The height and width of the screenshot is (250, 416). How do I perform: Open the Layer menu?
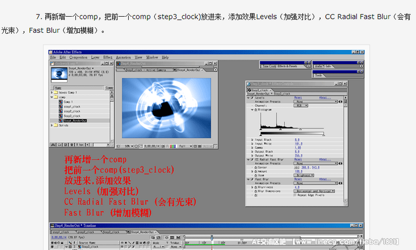[95, 57]
